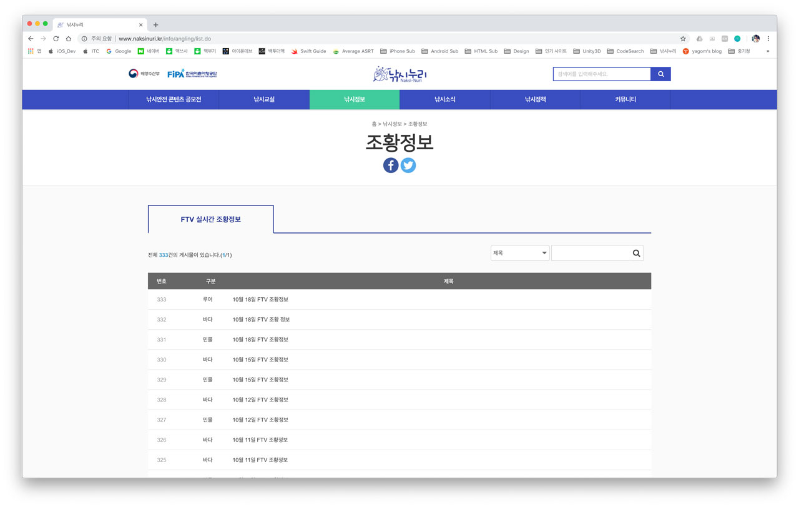Open the Swift Guide bookmark
The height and width of the screenshot is (507, 799).
(x=308, y=51)
